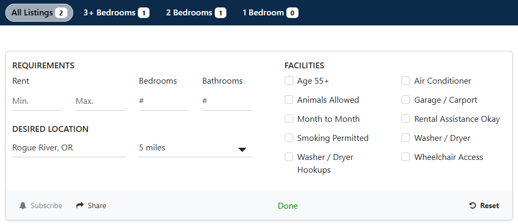The image size is (518, 224).
Task: Click the Bathrooms number field
Action: [x=227, y=101]
